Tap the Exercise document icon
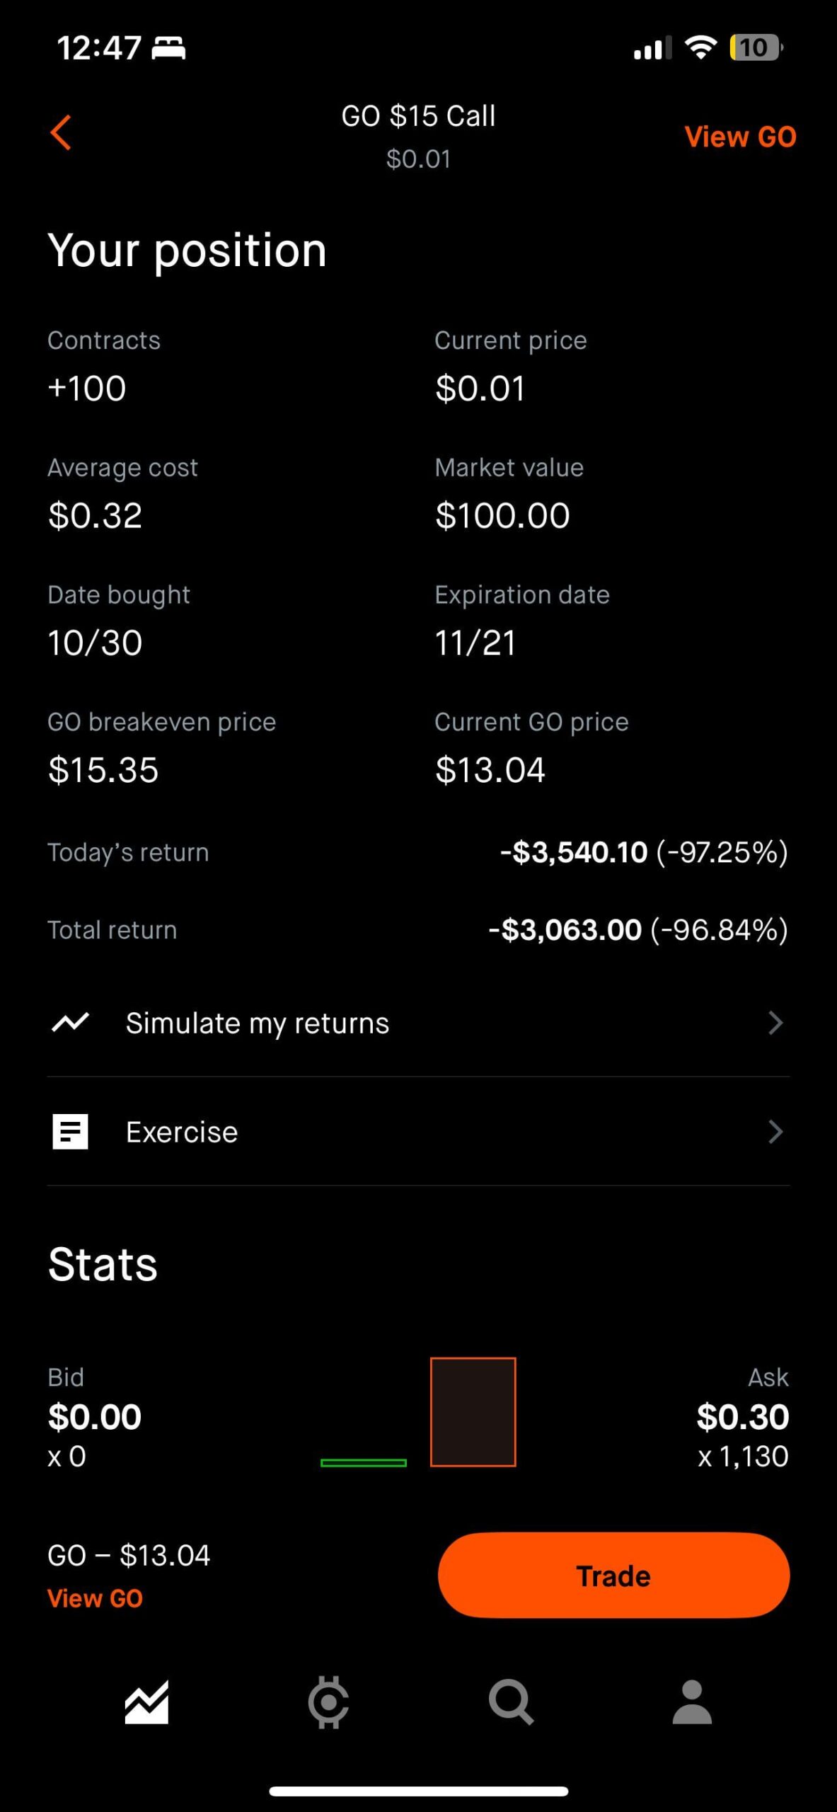This screenshot has width=837, height=1812. point(70,1132)
